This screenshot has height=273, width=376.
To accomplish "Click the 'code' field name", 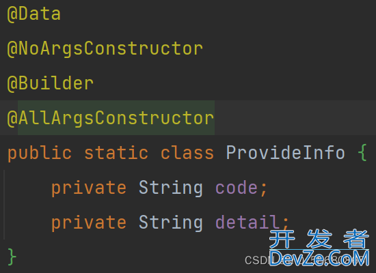I will tap(237, 188).
